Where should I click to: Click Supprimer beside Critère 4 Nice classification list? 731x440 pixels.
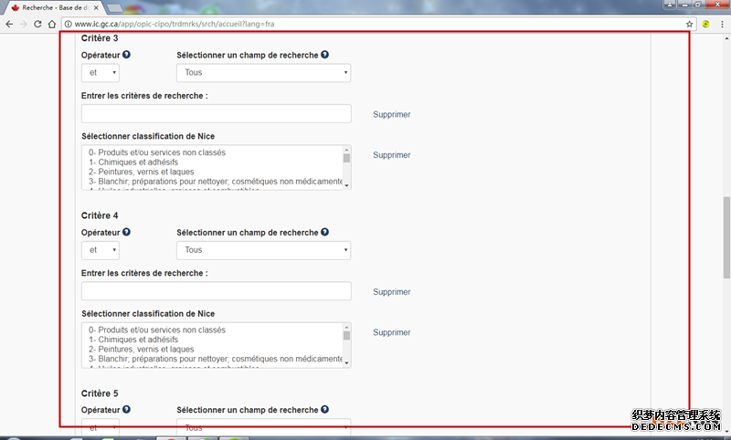(391, 333)
